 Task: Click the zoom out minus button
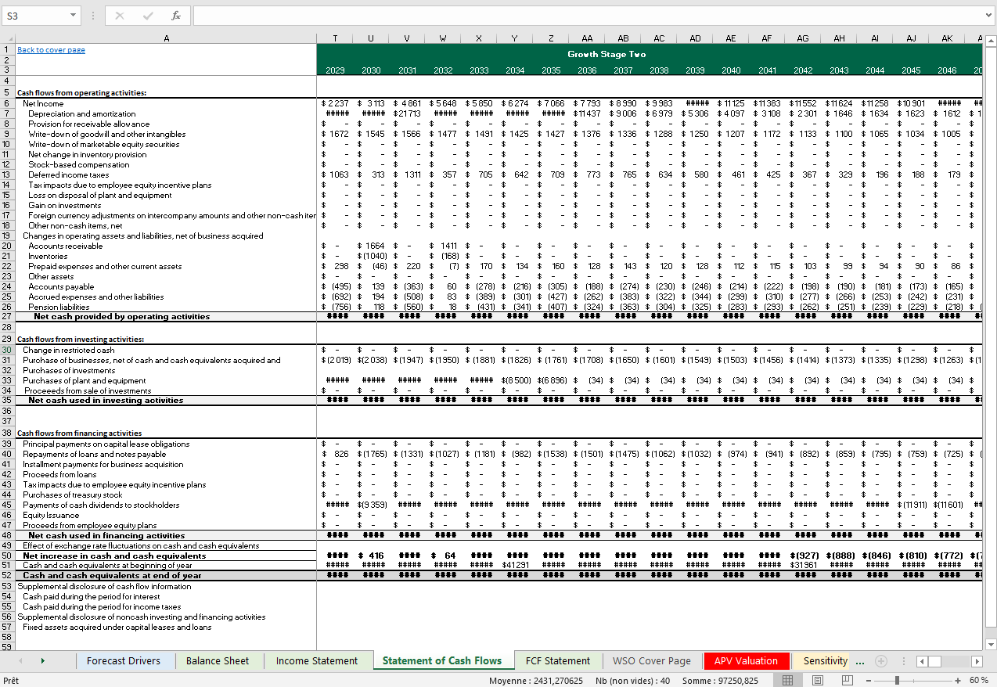[869, 680]
